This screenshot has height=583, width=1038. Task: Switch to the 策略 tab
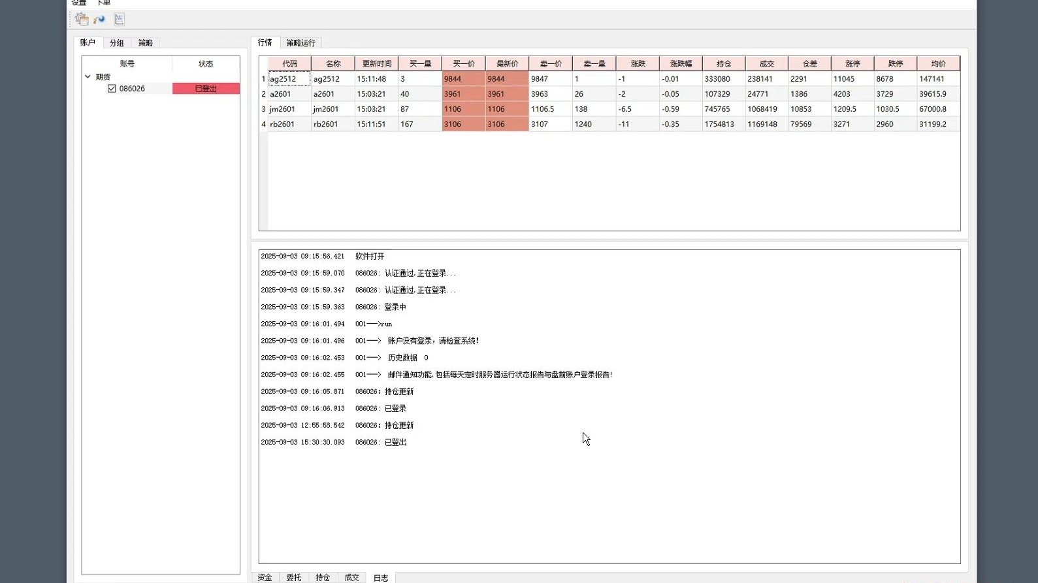click(145, 43)
